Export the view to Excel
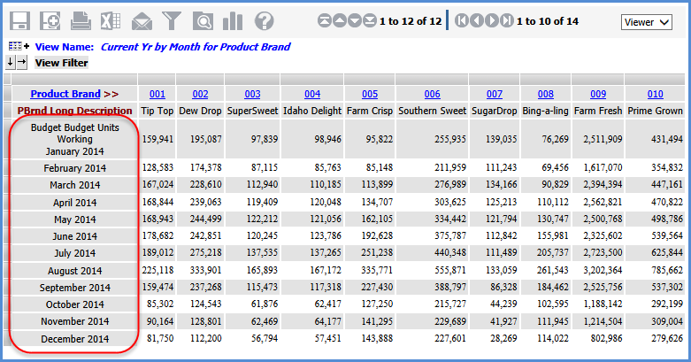 [111, 20]
